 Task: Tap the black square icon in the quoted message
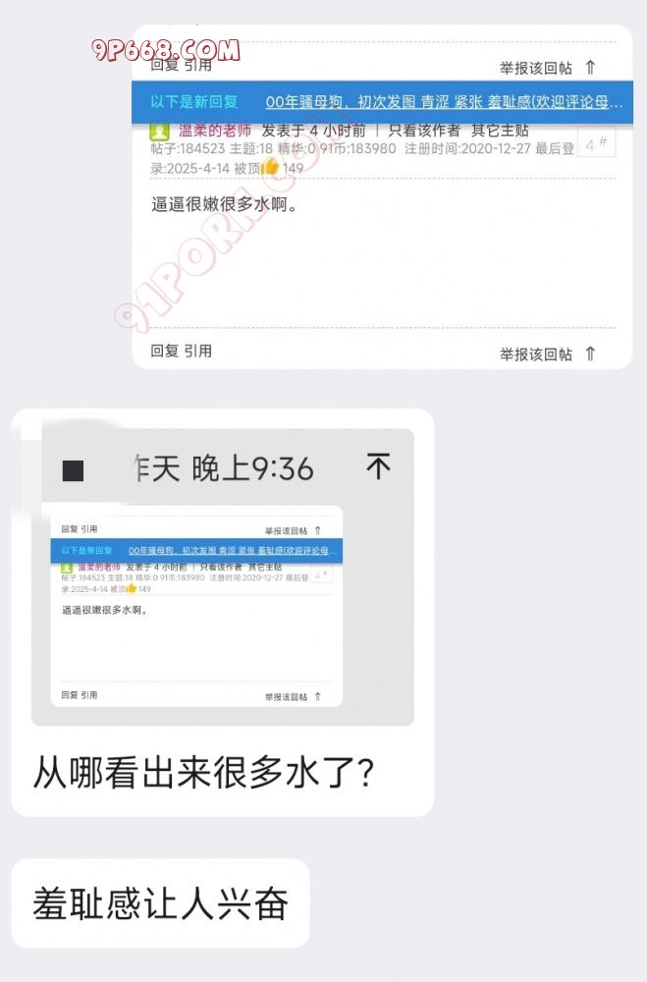coord(74,470)
